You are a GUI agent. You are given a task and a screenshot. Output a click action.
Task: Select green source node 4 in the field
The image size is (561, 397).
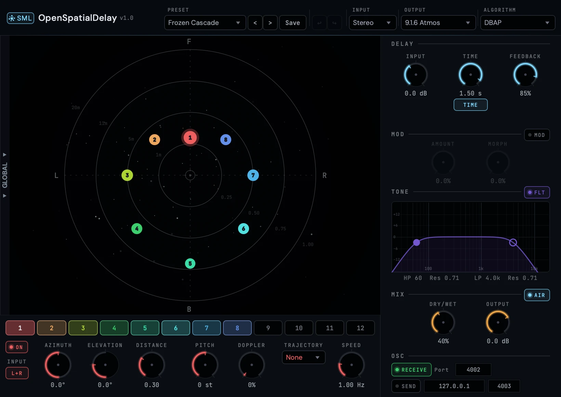tap(137, 229)
